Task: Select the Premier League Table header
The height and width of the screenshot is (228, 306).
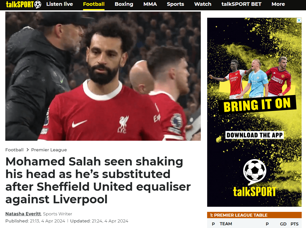Action: (x=254, y=215)
